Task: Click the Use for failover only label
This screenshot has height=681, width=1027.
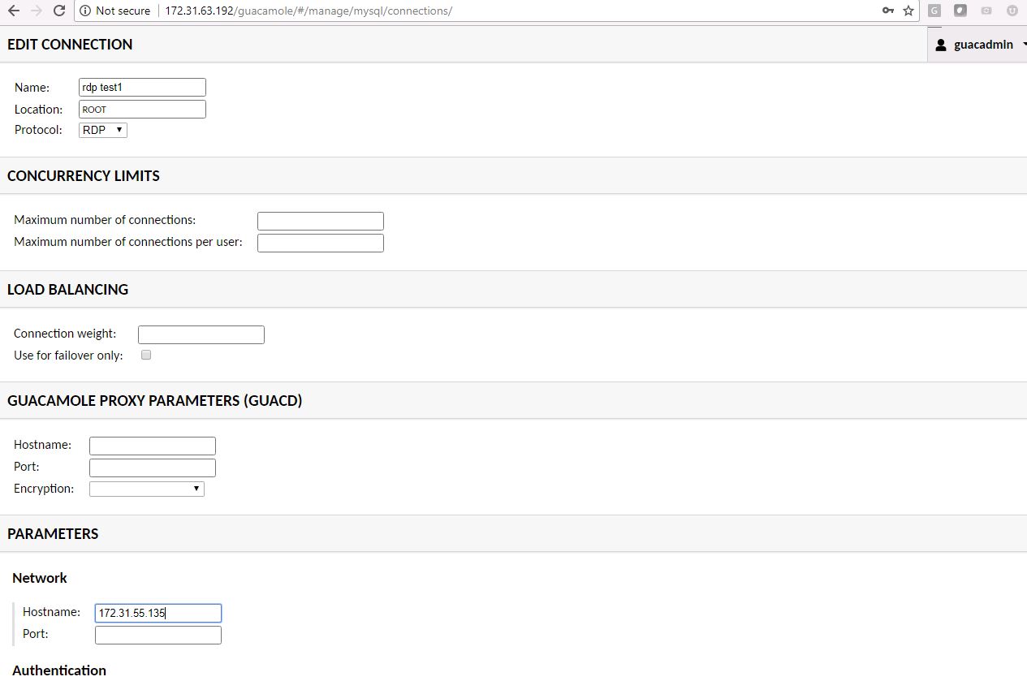Action: click(x=68, y=356)
